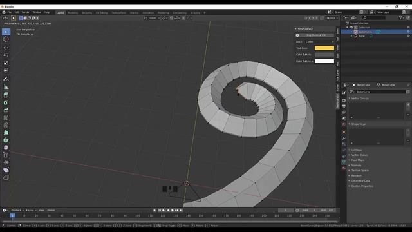Select the Rotate tool
Viewport: 412px width, 232px height.
(6, 55)
